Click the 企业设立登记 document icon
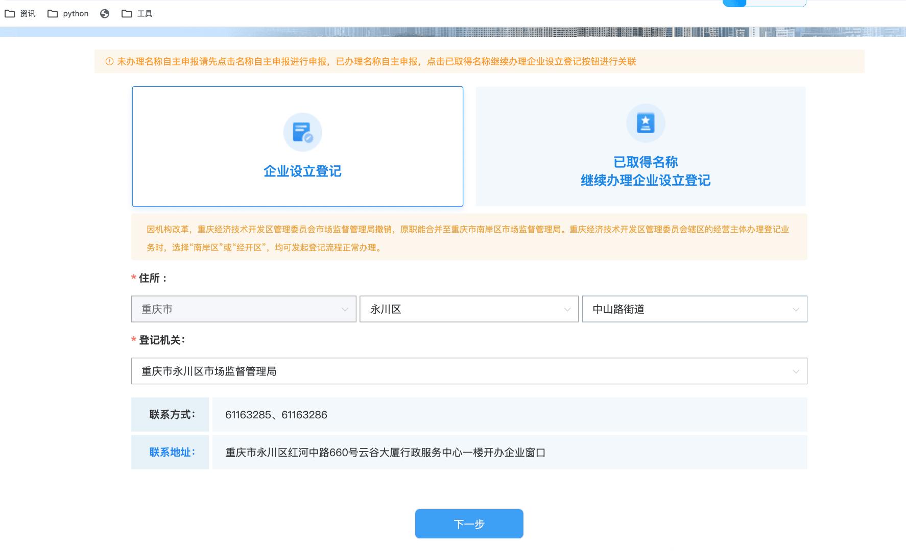Screen dimensions: 906x551 (302, 132)
